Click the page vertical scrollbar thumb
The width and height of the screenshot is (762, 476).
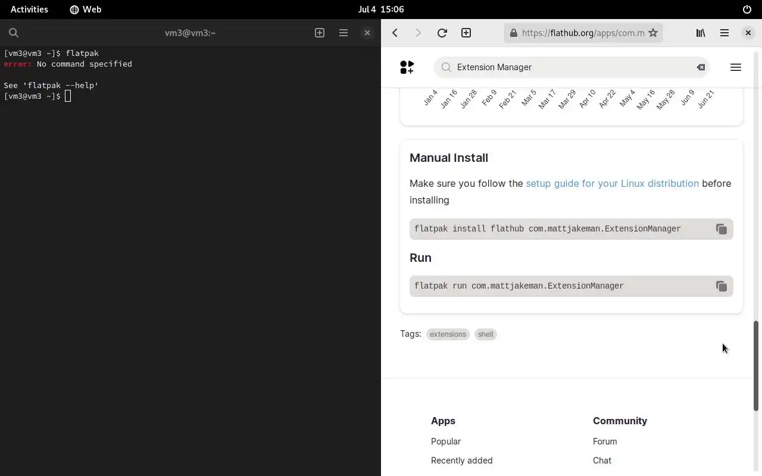coord(756,366)
